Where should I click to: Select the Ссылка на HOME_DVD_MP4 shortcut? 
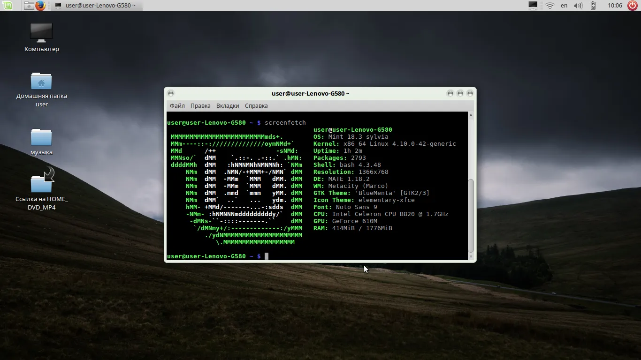click(x=41, y=190)
